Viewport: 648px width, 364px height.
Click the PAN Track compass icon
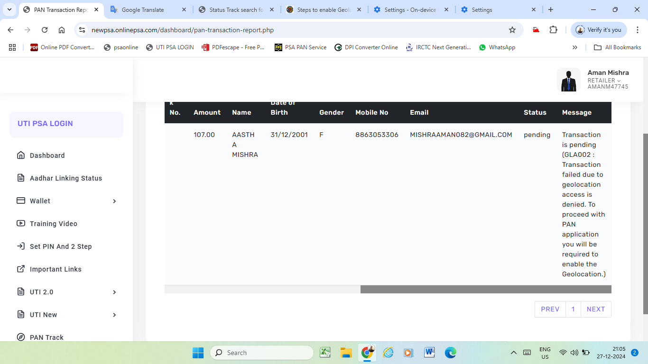coord(21,337)
